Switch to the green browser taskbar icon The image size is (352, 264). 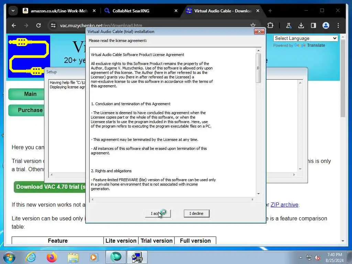click(115, 257)
